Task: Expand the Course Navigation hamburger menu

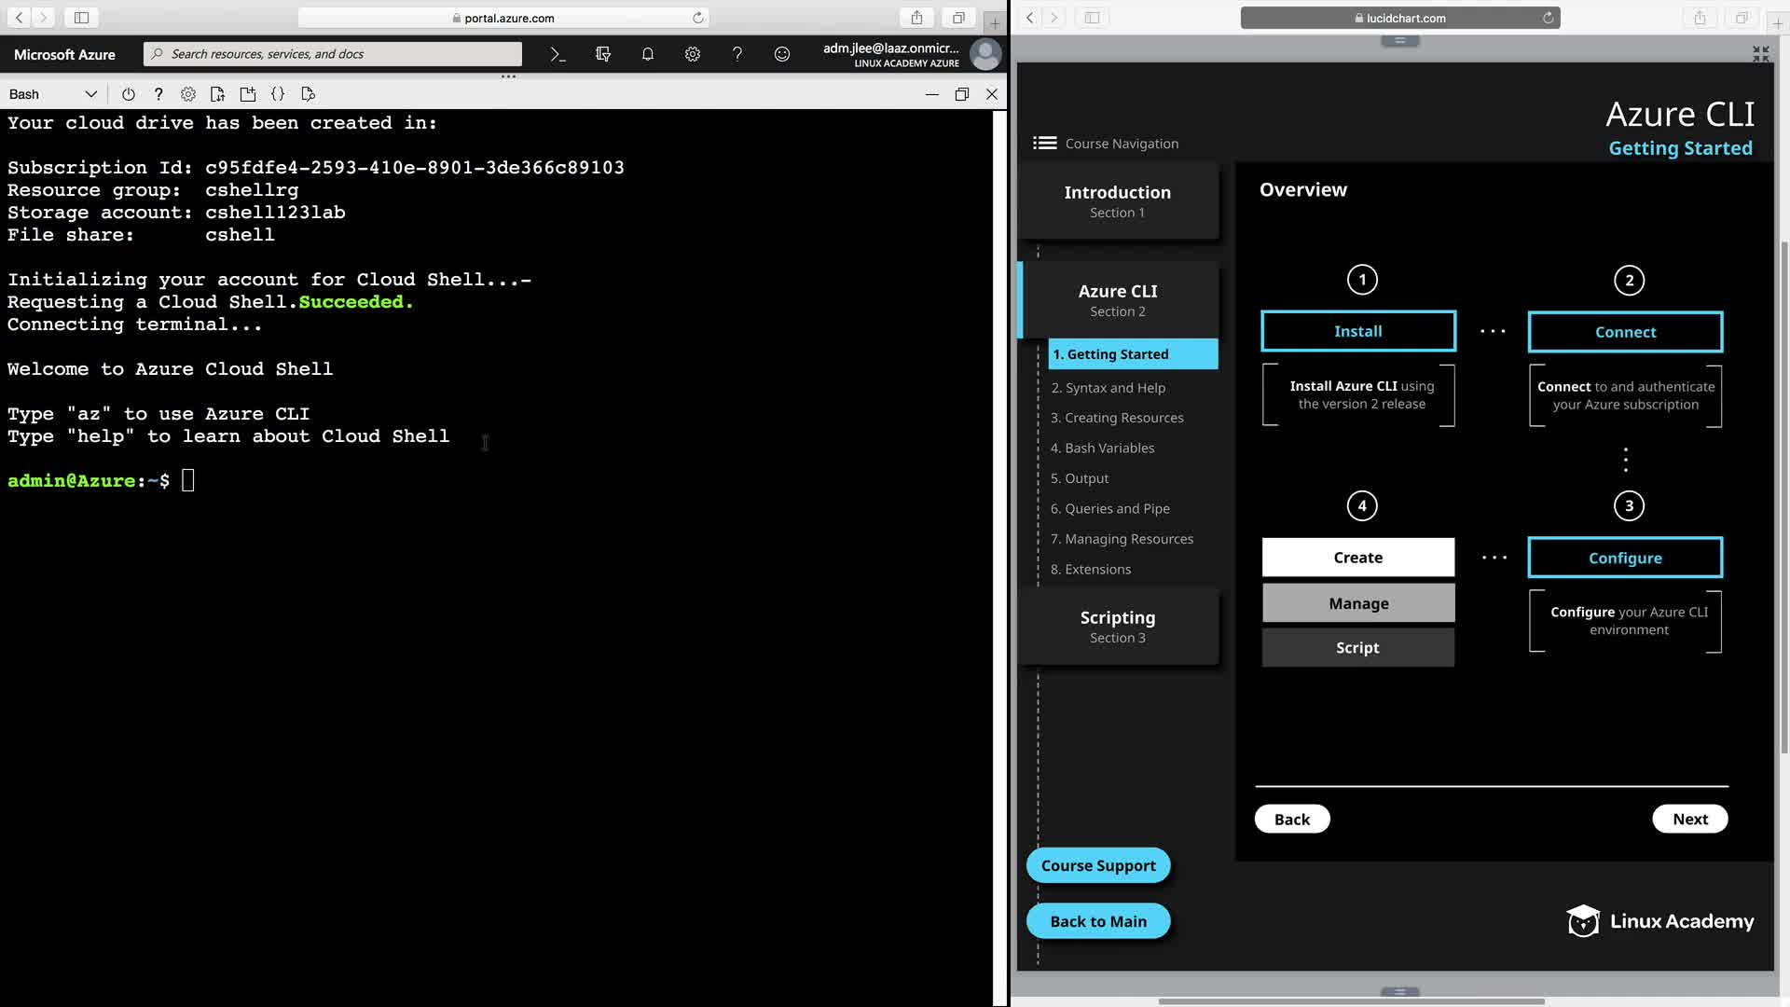Action: (1044, 143)
